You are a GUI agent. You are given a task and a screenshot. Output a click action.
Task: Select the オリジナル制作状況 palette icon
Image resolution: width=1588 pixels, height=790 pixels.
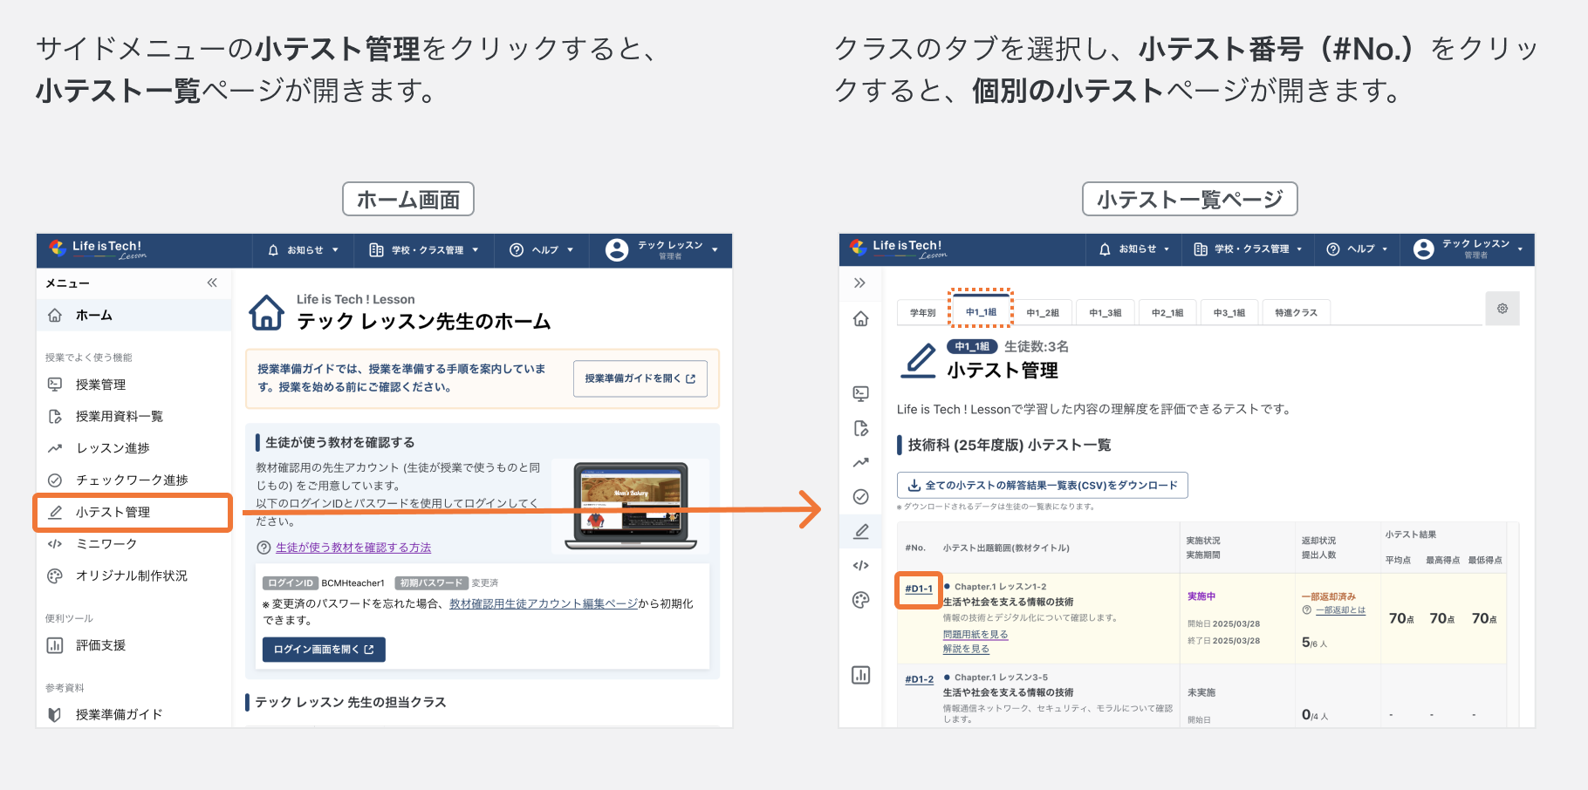coord(54,575)
